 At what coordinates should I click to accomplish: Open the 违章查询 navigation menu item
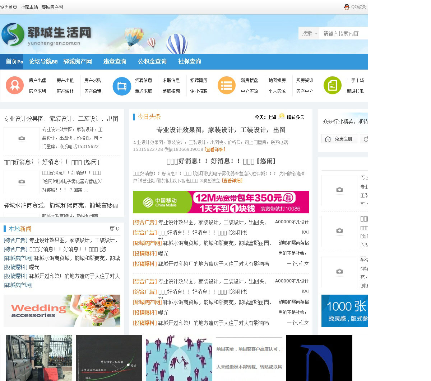pyautogui.click(x=115, y=62)
